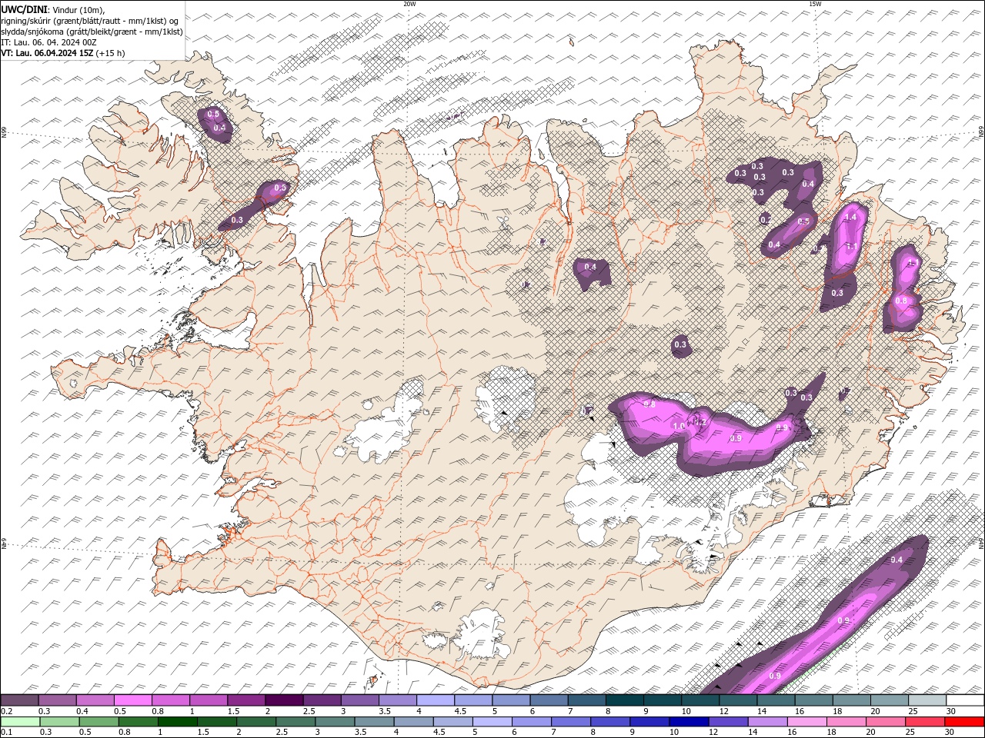The image size is (985, 738).
Task: Click the 20W longitude label
Action: click(409, 4)
